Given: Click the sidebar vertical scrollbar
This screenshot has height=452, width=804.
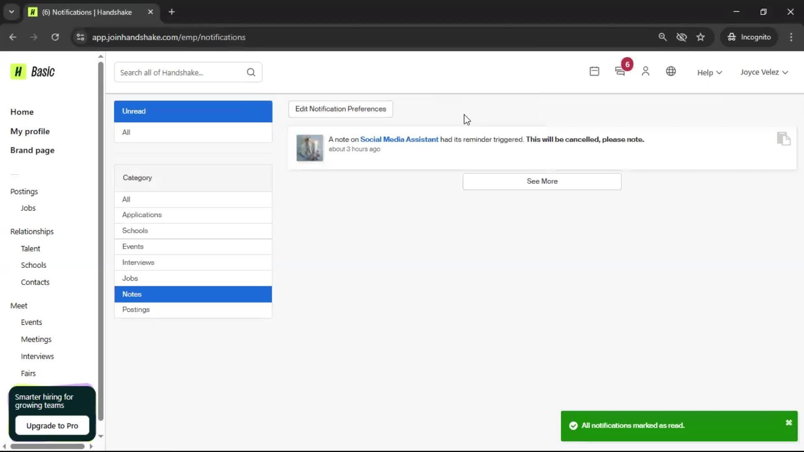Looking at the screenshot, I should tap(100, 241).
